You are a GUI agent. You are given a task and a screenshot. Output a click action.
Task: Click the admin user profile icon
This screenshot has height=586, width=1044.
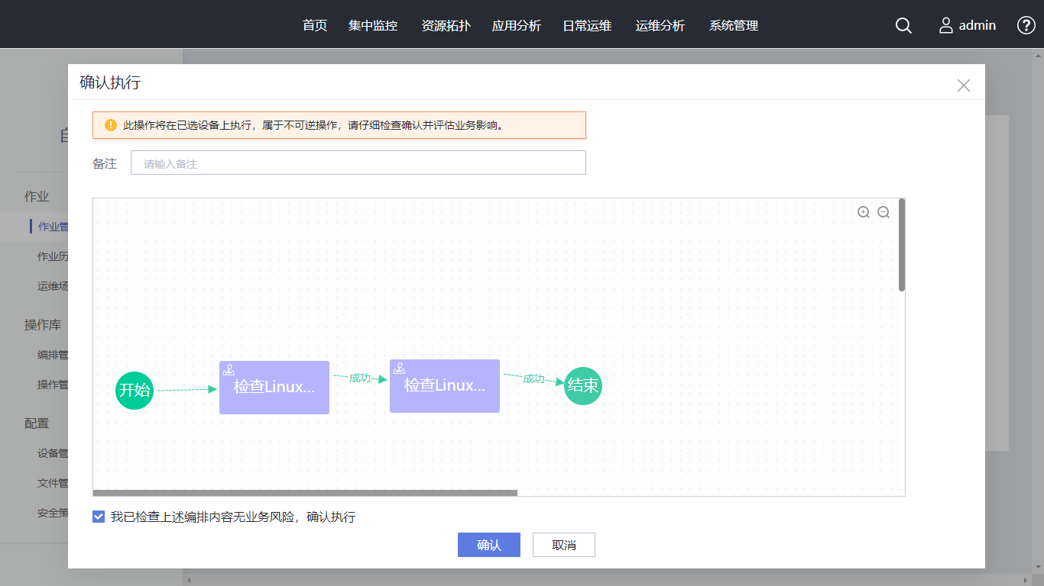946,25
